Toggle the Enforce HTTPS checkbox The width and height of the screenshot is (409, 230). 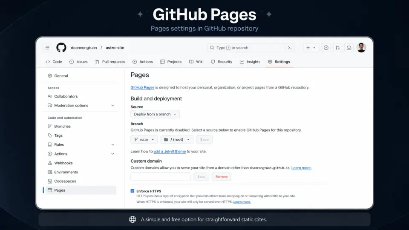tap(132, 191)
